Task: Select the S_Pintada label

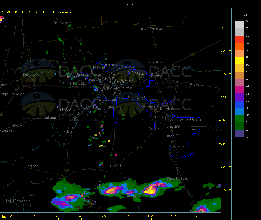Action: (77, 84)
